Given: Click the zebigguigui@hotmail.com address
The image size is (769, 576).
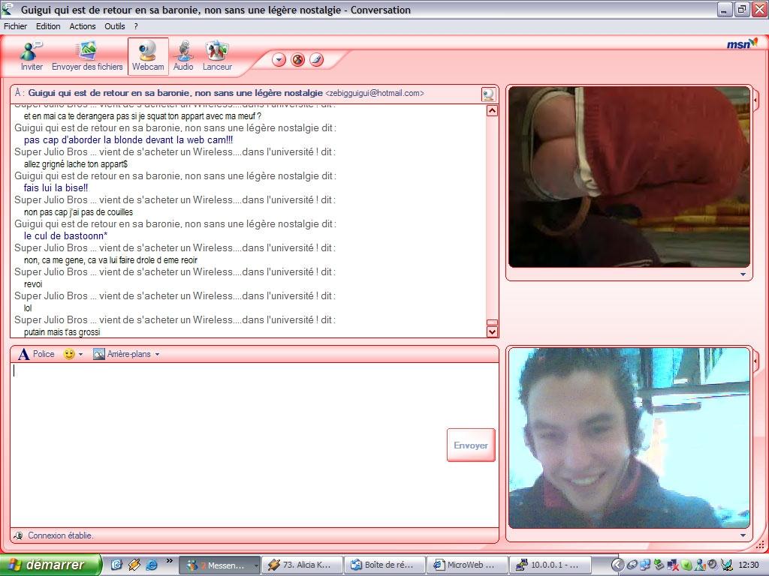Looking at the screenshot, I should [375, 93].
